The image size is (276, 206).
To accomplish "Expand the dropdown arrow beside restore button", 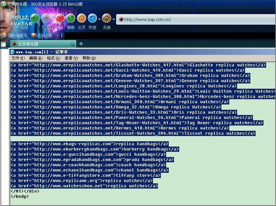I will coord(99,19).
